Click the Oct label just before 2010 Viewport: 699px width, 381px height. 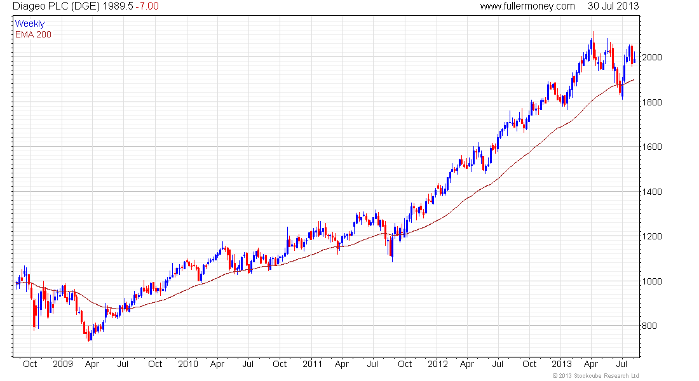pyautogui.click(x=155, y=364)
